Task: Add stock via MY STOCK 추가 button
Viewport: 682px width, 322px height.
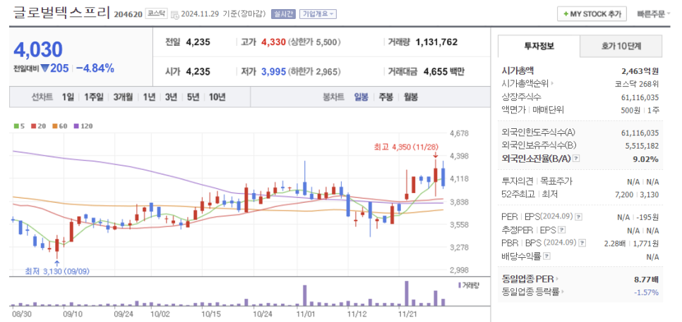Action: point(592,14)
